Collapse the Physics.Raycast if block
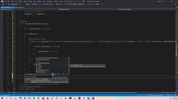 click(x=14, y=41)
